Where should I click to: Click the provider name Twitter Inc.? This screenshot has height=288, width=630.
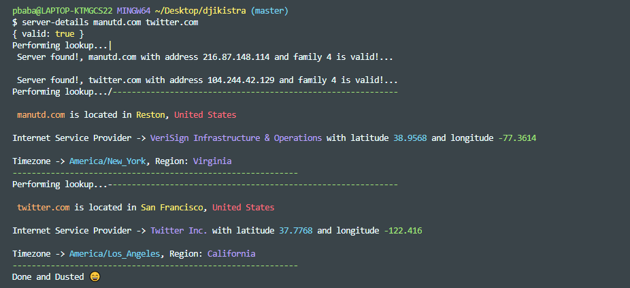(x=179, y=231)
